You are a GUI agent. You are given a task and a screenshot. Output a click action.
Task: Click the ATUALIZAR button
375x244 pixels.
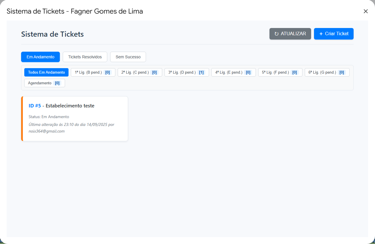point(290,34)
